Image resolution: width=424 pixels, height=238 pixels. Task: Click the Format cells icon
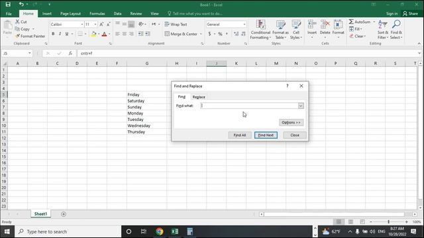[338, 25]
